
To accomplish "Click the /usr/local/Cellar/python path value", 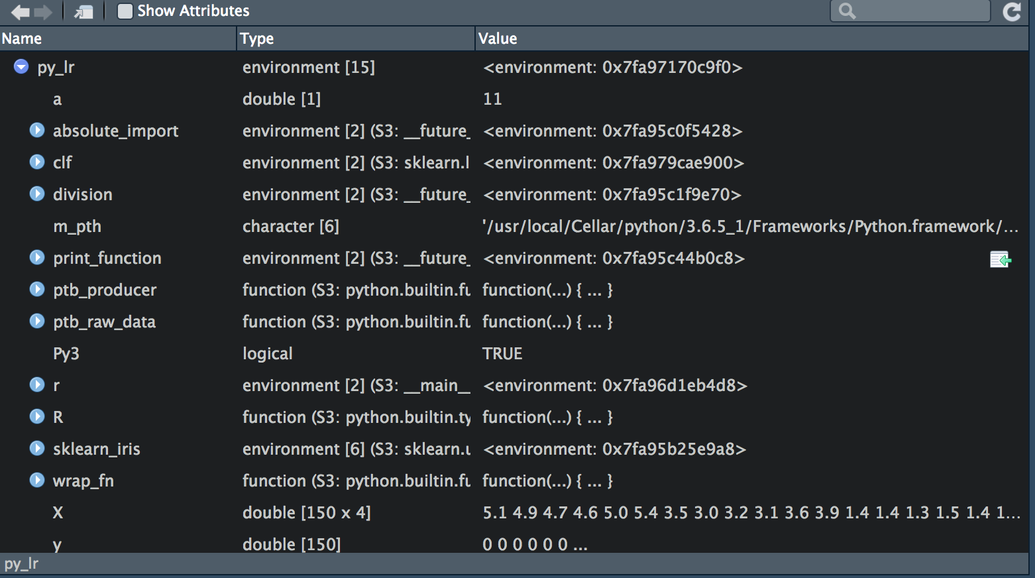I will 750,227.
